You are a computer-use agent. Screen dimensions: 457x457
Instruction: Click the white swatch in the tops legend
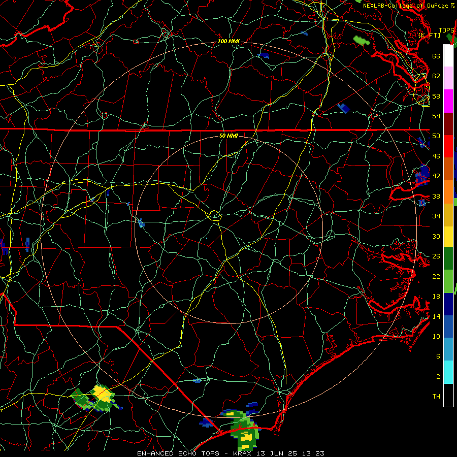point(448,56)
